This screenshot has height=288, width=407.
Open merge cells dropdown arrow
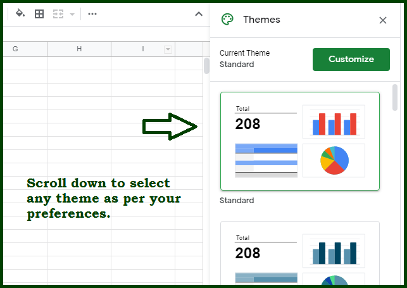click(x=72, y=15)
